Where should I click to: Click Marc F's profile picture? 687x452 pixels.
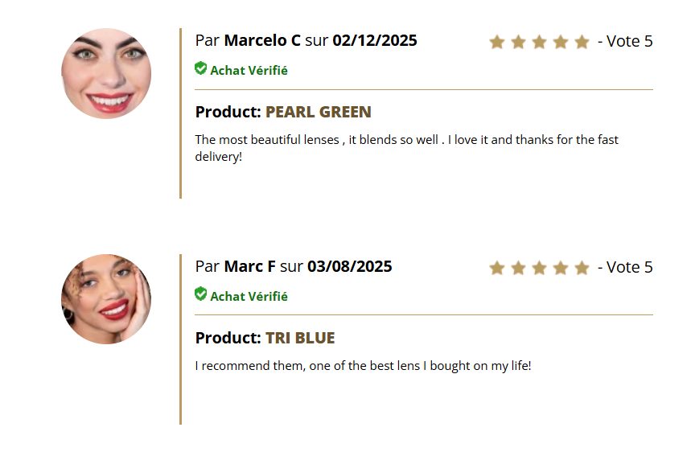tap(106, 299)
